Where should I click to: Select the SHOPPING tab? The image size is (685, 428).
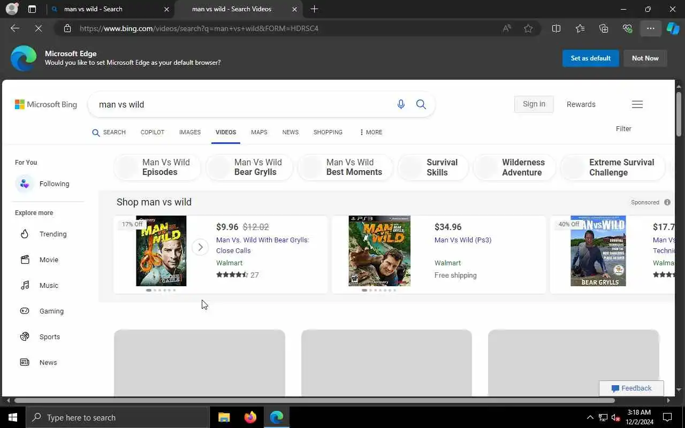[x=328, y=132]
